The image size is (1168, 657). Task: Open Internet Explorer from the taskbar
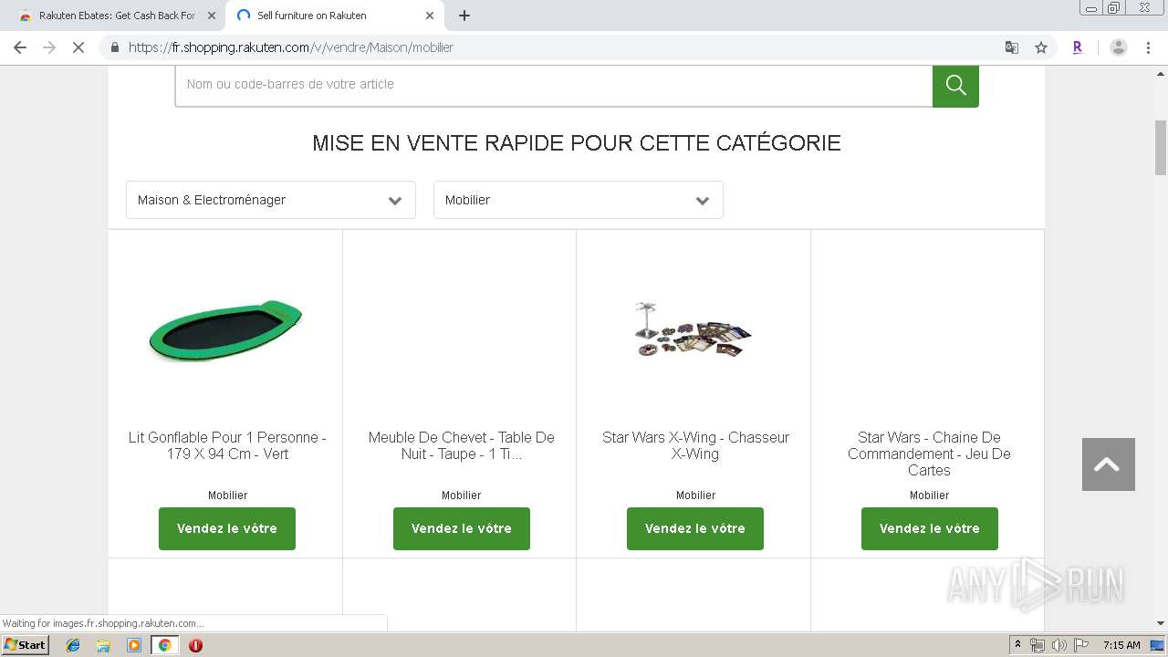coord(73,645)
